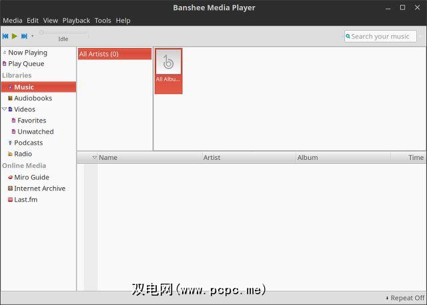
Task: Click the Online Media section header
Action: click(24, 166)
